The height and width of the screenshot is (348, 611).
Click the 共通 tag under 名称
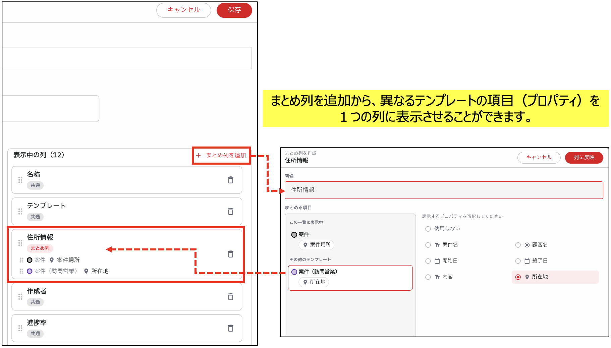click(x=35, y=185)
